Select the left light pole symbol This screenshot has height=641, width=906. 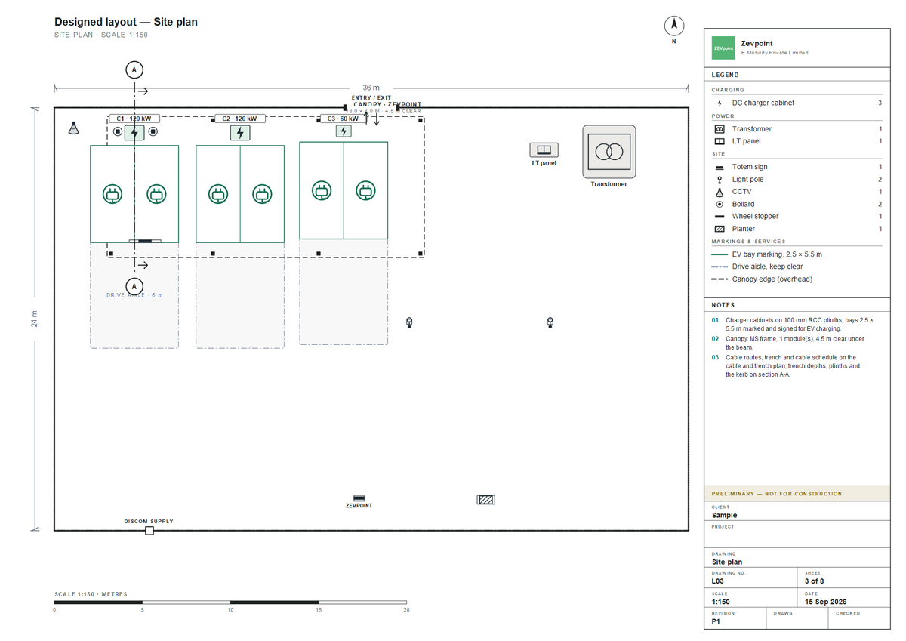[409, 322]
